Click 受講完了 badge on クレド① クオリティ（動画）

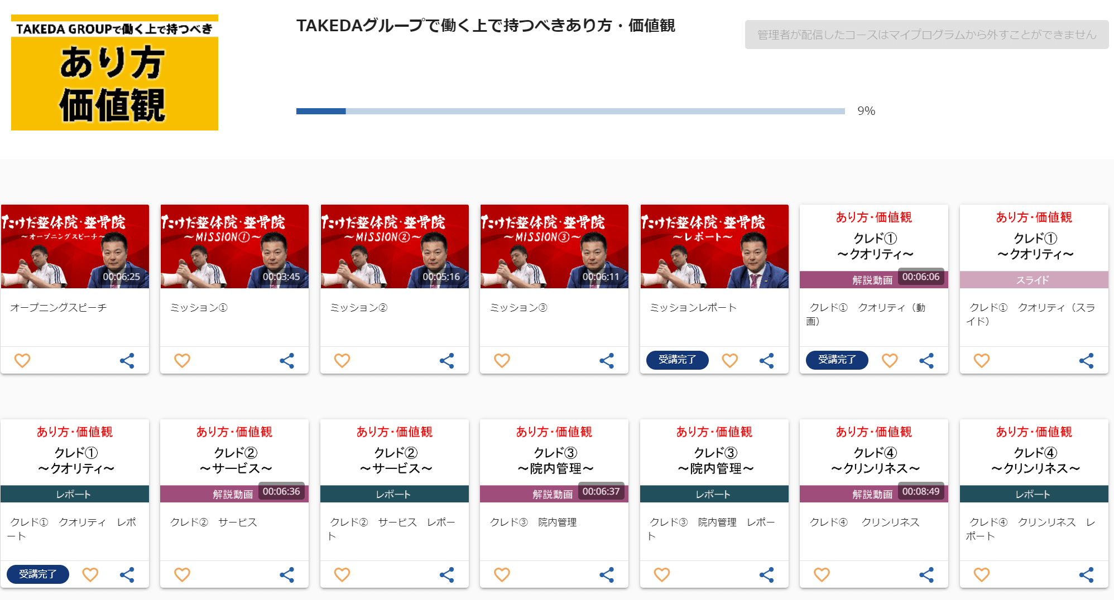pyautogui.click(x=837, y=360)
